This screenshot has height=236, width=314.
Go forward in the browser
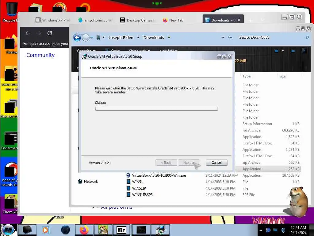[39, 33]
